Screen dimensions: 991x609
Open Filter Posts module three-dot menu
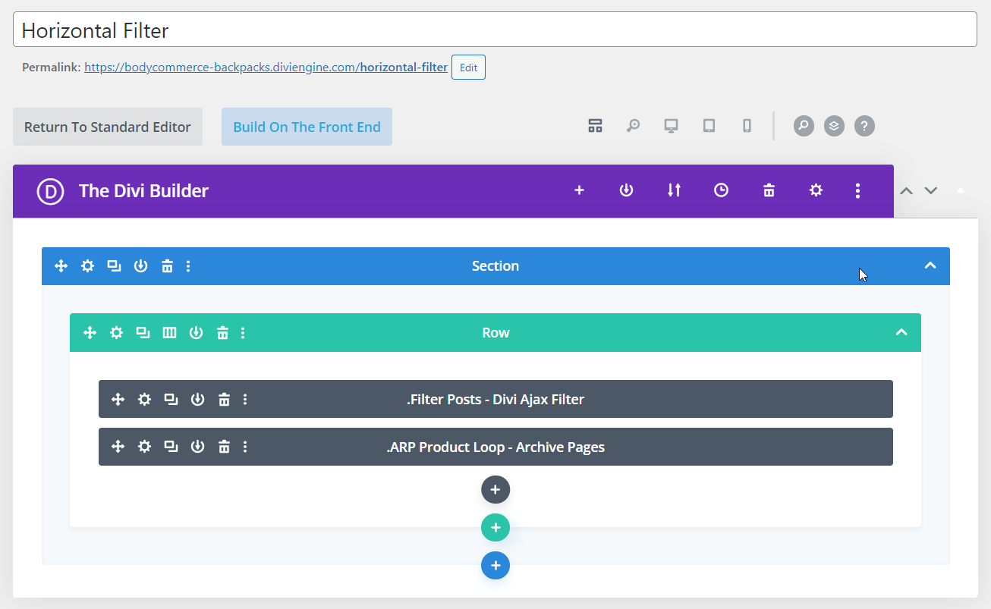pyautogui.click(x=245, y=400)
